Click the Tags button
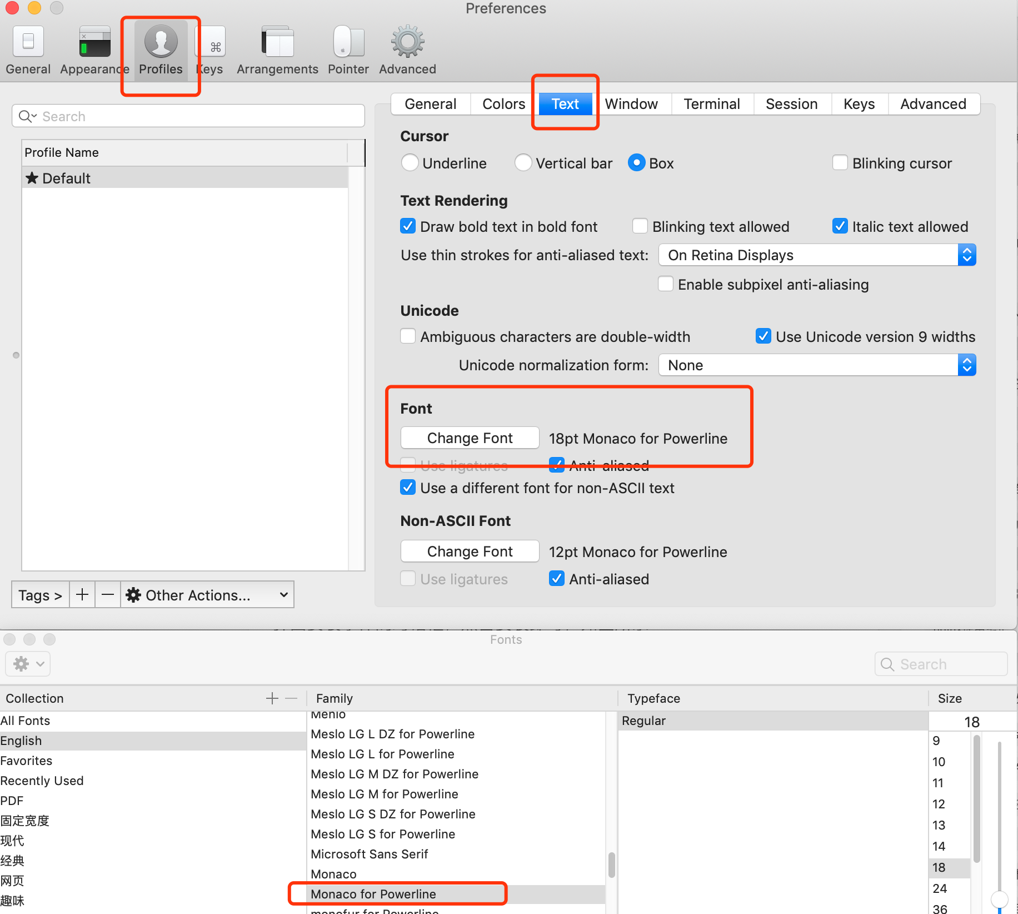The width and height of the screenshot is (1018, 914). (40, 595)
